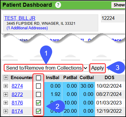The image size is (126, 117).
Task: Expand all encounters with header plus icon
Action: 6,77
